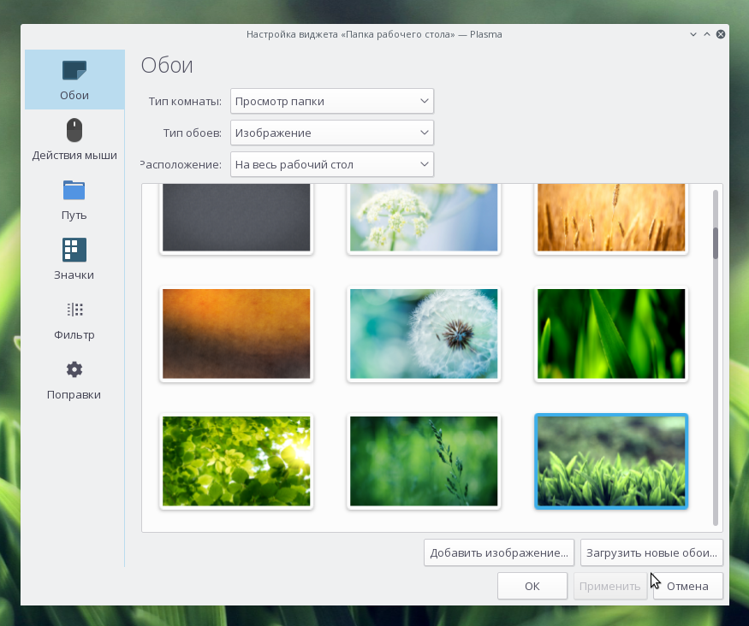The image size is (749, 626).
Task: Select the dark gray wallpaper thumbnail
Action: point(236,217)
